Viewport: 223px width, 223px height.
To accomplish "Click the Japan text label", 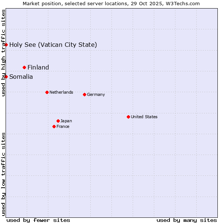I will click(66, 121).
